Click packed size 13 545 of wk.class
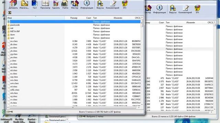The width and height of the screenshot is (220, 123). click(88, 93)
